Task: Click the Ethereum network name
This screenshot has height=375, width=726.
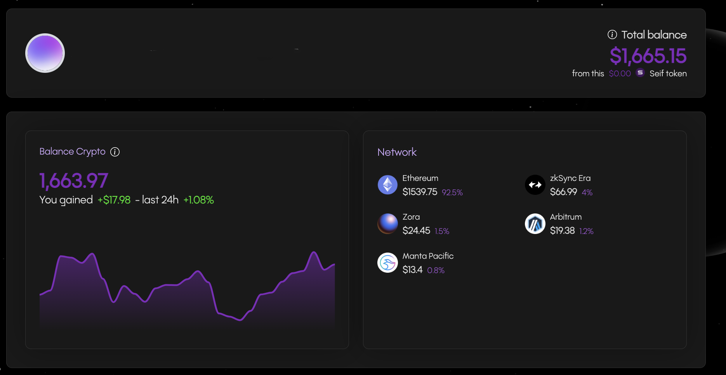Action: (420, 178)
